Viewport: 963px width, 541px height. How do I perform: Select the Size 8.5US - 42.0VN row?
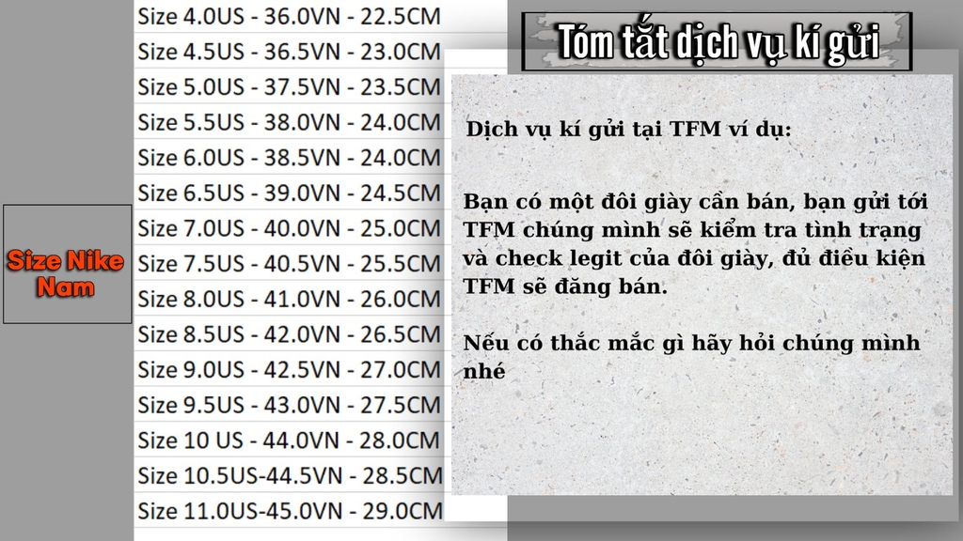click(289, 333)
